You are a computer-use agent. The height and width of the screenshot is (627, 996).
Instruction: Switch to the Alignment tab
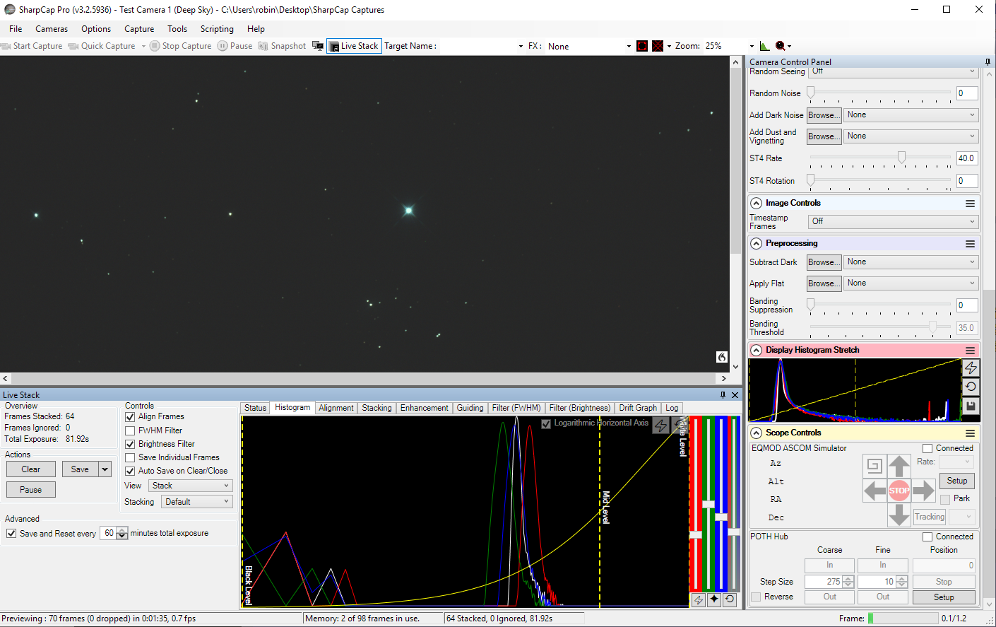[x=336, y=408]
